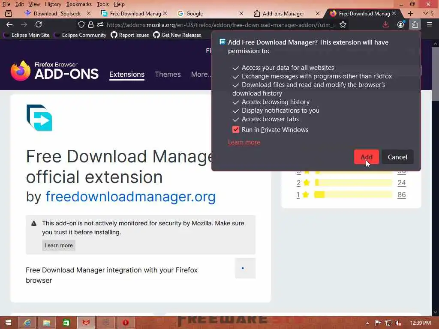
Task: Open the site security padlock icon
Action: tap(91, 24)
